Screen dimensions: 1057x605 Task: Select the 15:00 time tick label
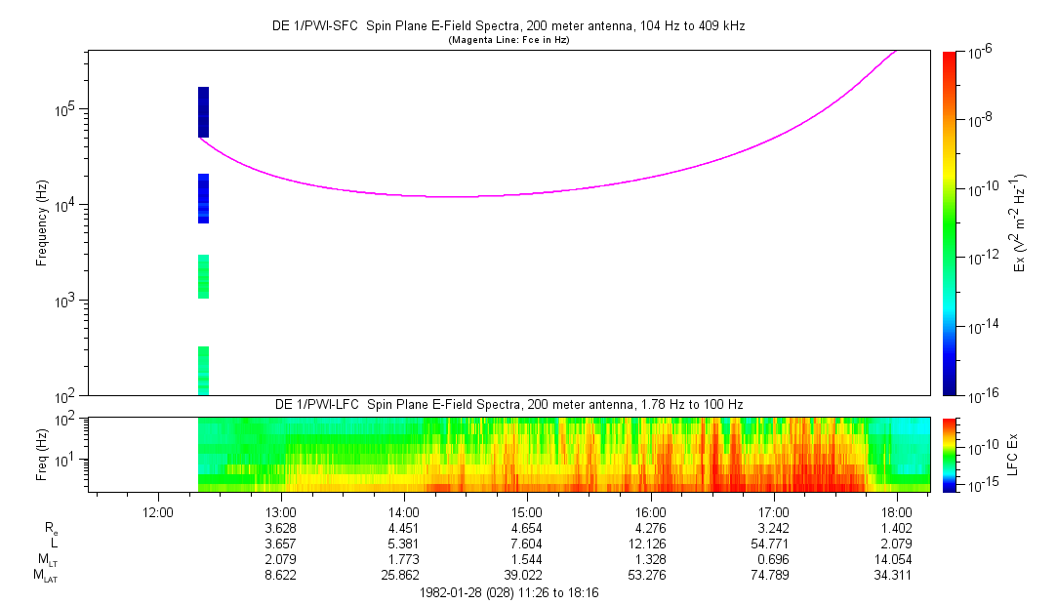click(527, 510)
